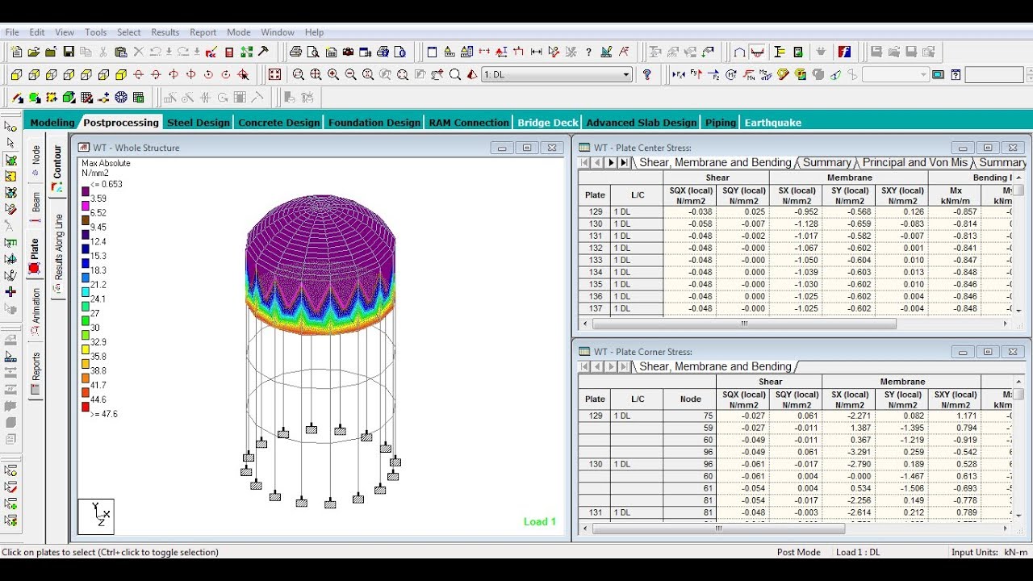This screenshot has height=581, width=1033.
Task: Click last-tab arrow in Plate Corner Stress table
Action: 624,366
